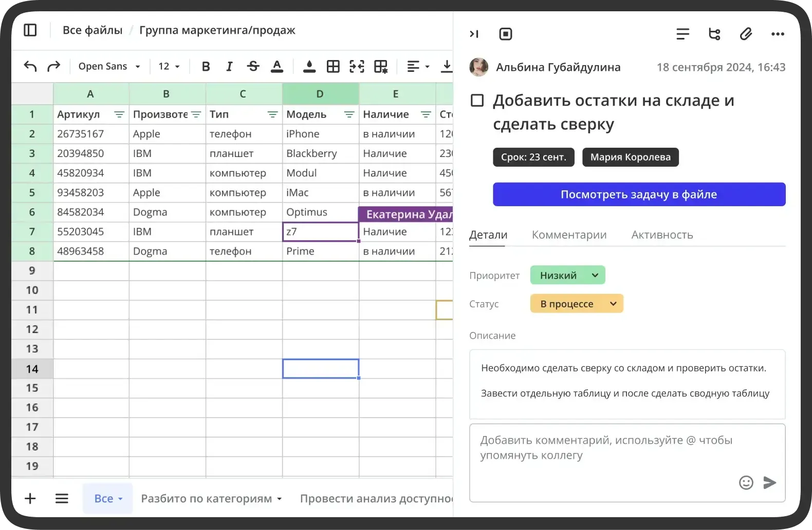Go to Все файлы breadcrumb
This screenshot has height=530, width=812.
click(x=93, y=30)
